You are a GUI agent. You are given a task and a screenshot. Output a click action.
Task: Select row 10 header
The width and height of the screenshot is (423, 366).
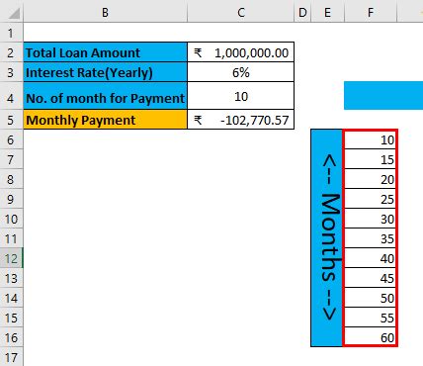(x=11, y=219)
